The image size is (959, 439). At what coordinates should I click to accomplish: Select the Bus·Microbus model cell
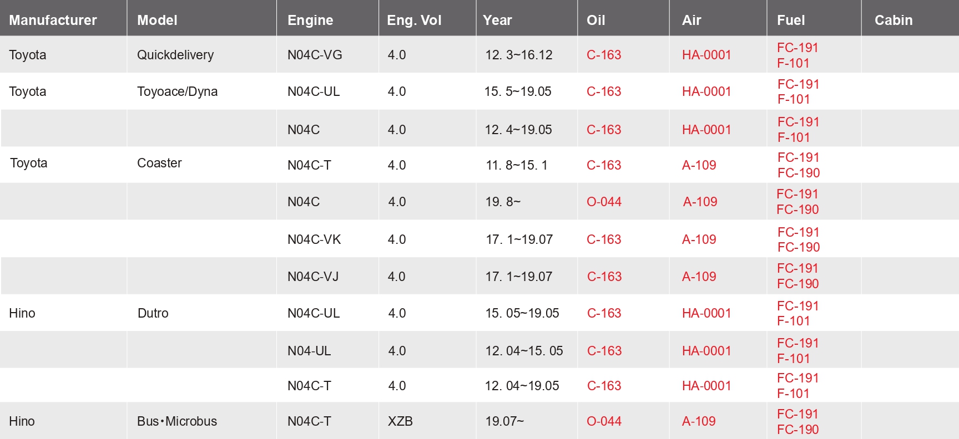point(177,421)
